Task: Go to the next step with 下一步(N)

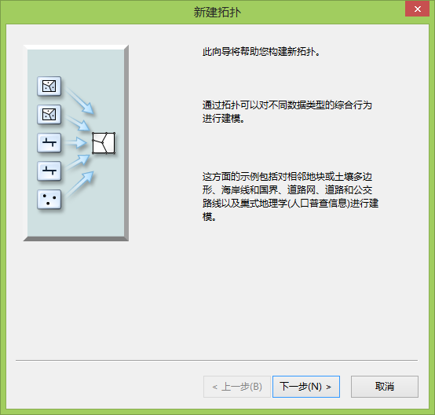Action: 306,387
